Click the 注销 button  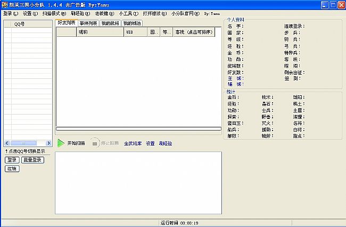pos(12,169)
